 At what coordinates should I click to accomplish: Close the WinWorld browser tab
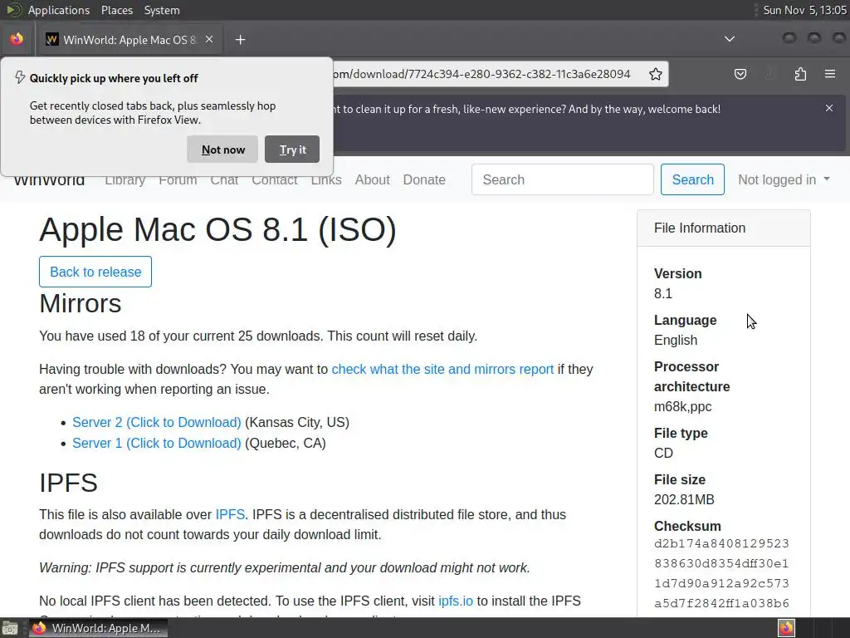pyautogui.click(x=209, y=39)
